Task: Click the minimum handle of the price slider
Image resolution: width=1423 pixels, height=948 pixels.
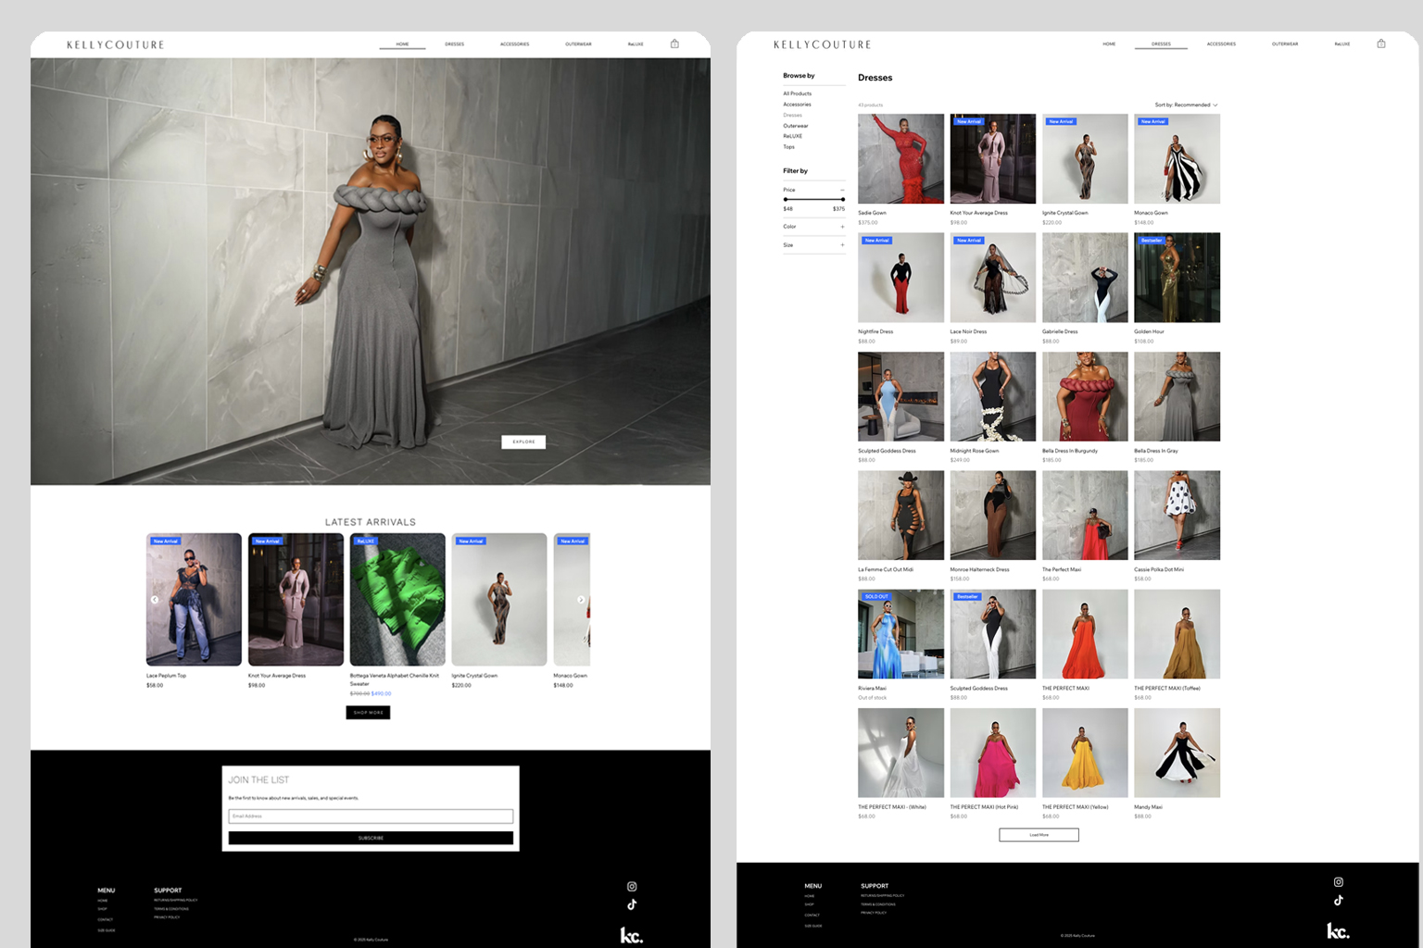Action: pos(787,199)
